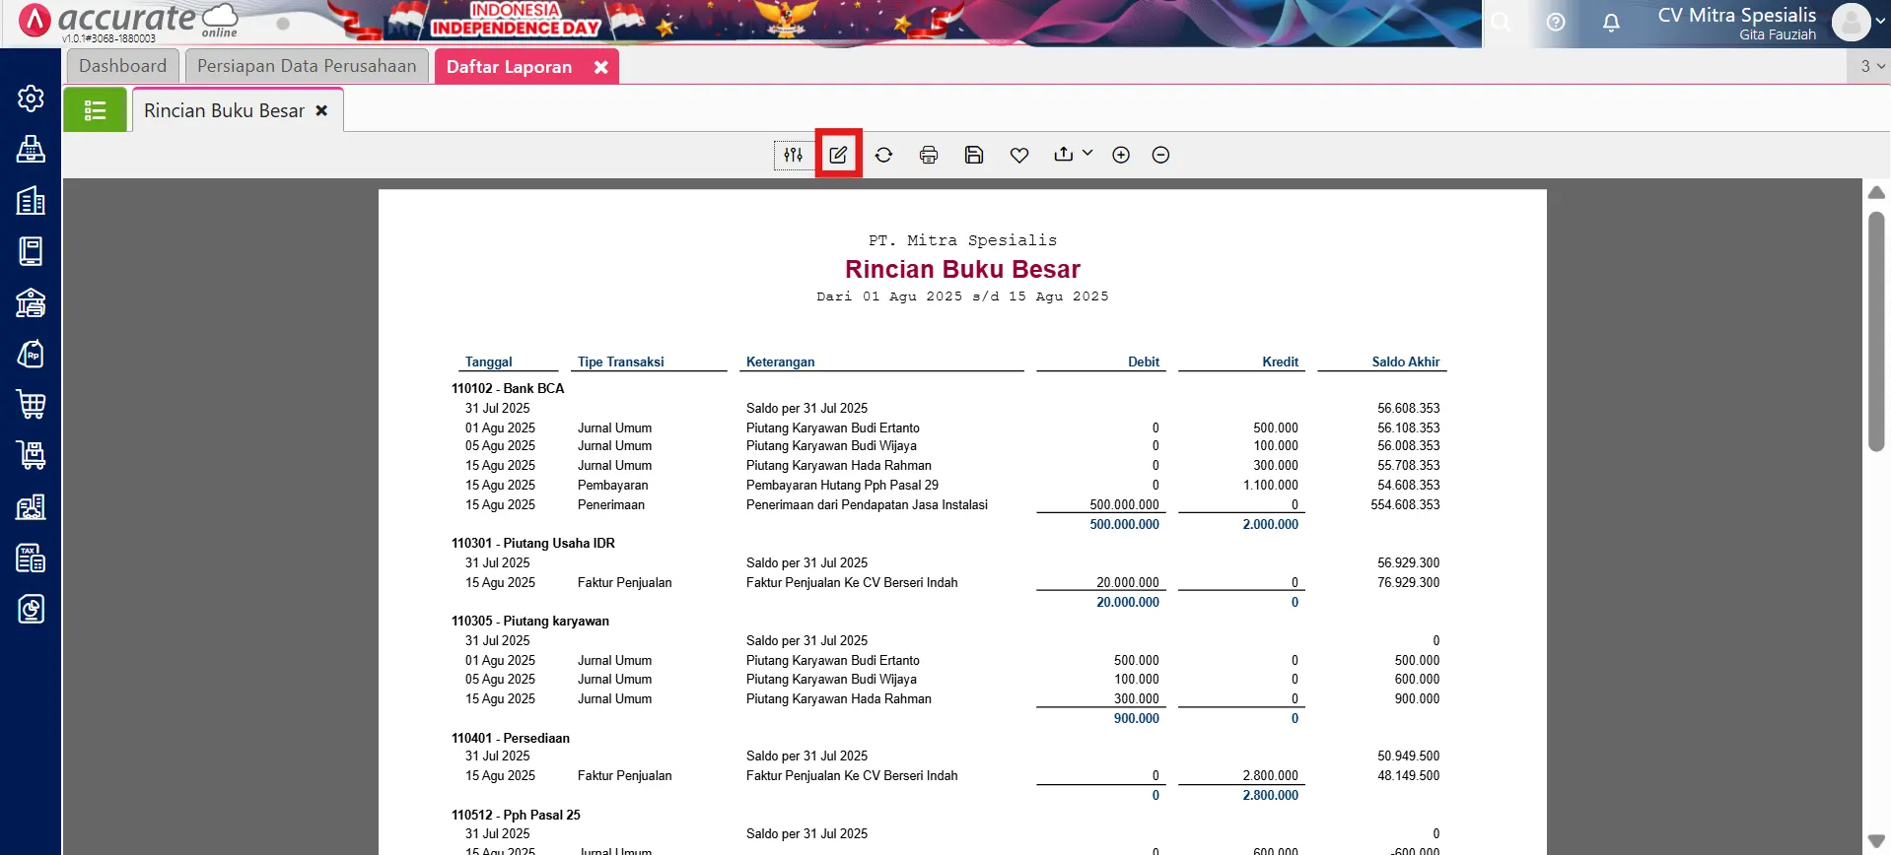Open the tab count dropdown
The image size is (1891, 855).
pos(1871,66)
